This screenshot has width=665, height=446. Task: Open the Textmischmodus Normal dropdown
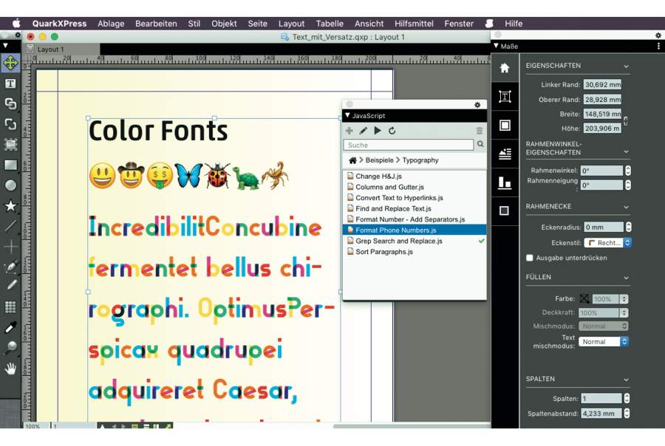click(604, 341)
